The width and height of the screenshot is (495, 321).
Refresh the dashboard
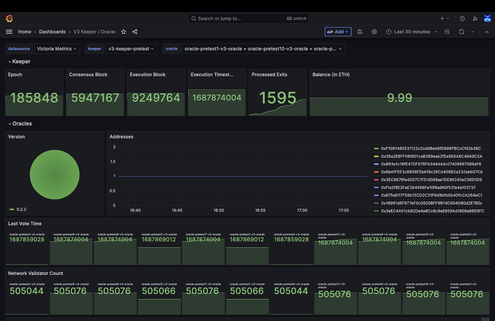pos(462,32)
